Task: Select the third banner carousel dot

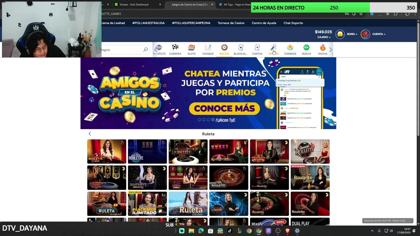Action: click(x=208, y=120)
